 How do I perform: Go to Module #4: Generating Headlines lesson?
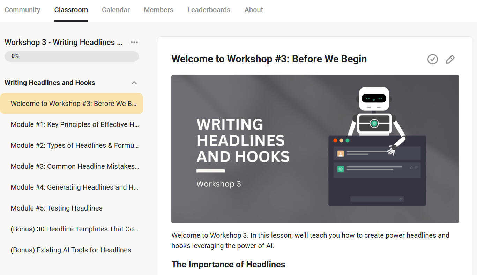click(x=75, y=187)
